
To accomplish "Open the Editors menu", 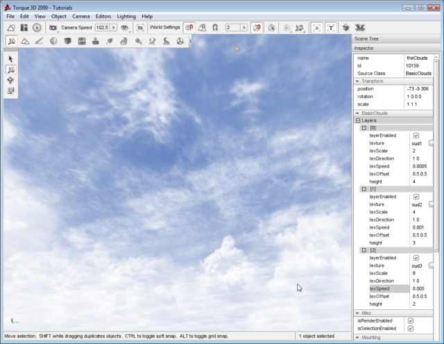I will pos(103,16).
